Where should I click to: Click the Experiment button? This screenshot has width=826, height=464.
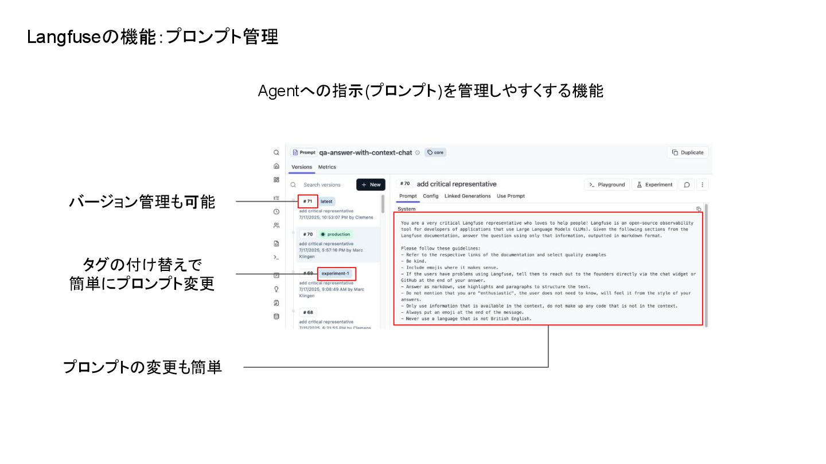click(x=654, y=184)
